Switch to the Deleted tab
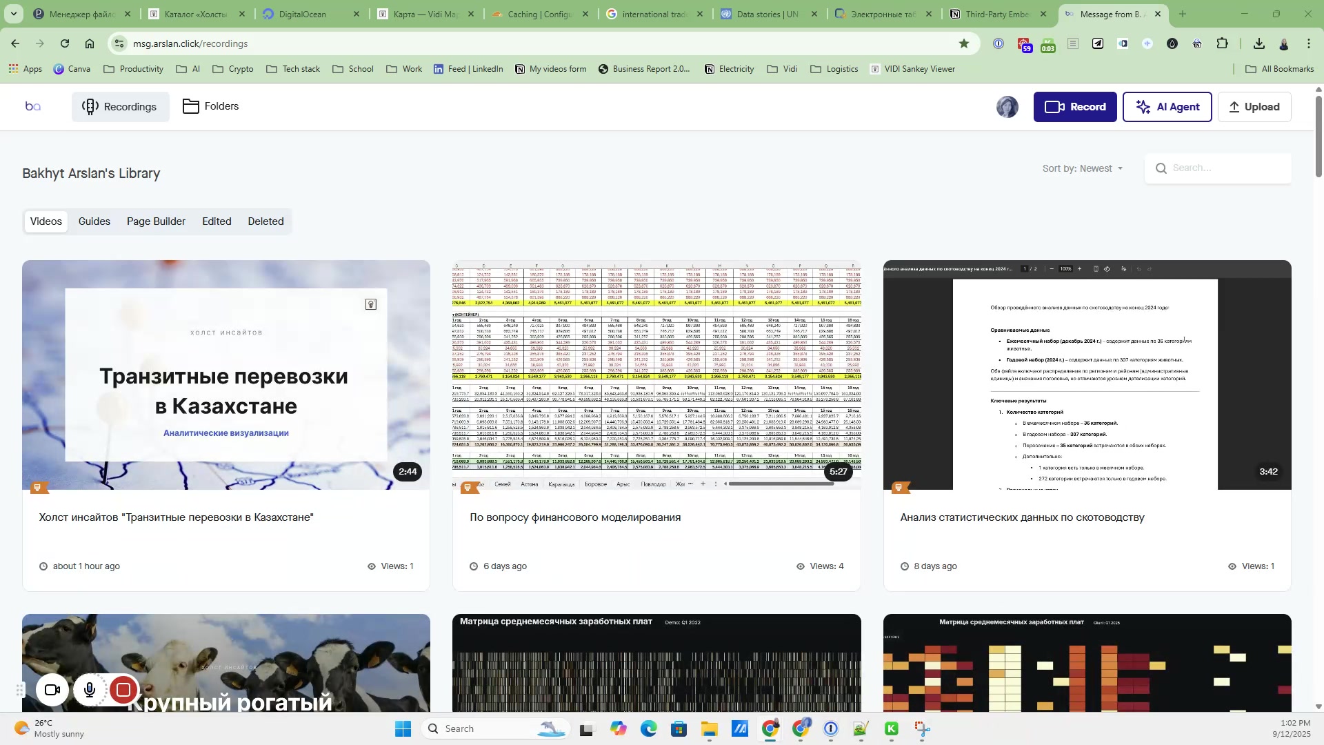 click(265, 221)
